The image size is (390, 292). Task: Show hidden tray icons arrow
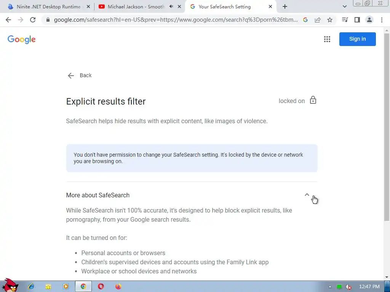click(x=330, y=287)
